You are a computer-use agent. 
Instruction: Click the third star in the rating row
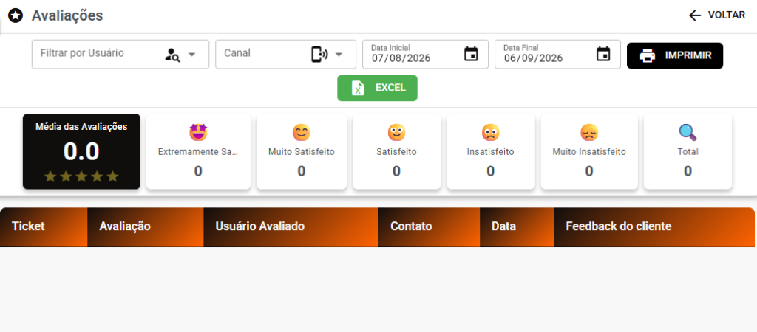pyautogui.click(x=81, y=177)
